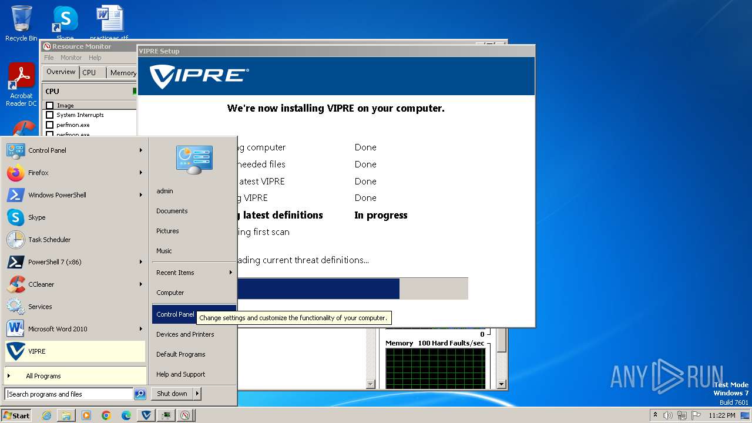This screenshot has height=423, width=752.
Task: Open Music from Start menu
Action: click(164, 251)
